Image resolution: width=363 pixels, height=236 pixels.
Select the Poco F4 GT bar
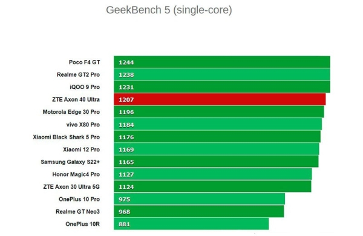coord(222,62)
